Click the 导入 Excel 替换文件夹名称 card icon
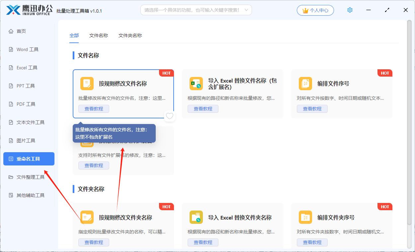 click(x=196, y=218)
